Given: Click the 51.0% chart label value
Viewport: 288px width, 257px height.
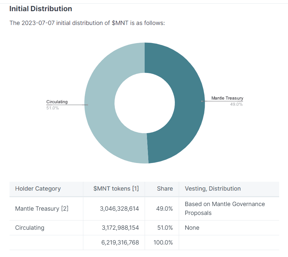Looking at the screenshot, I should point(52,108).
